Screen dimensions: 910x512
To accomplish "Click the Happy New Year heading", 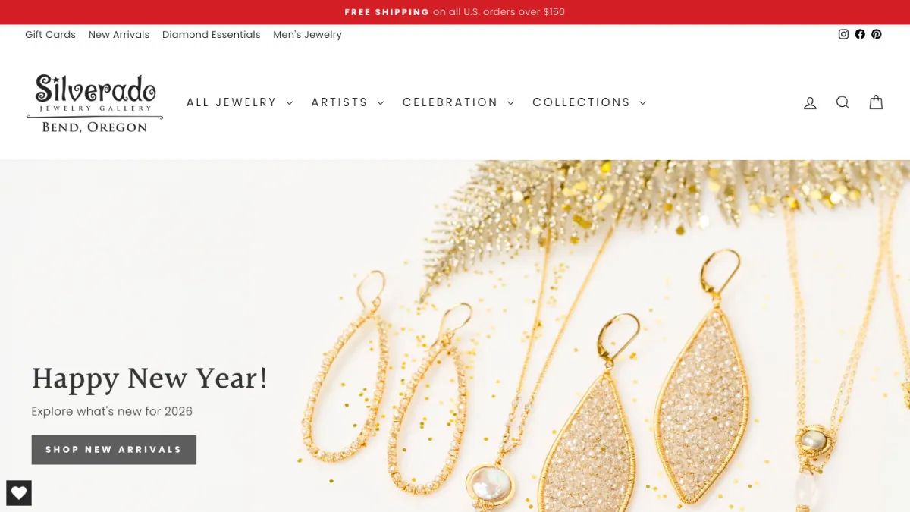I will [x=149, y=378].
